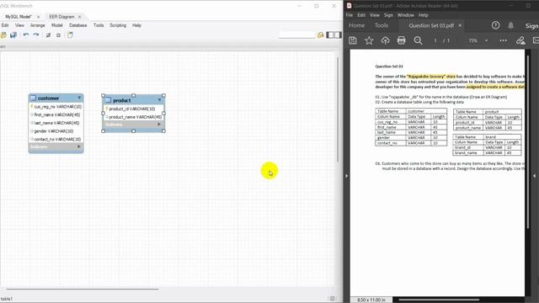Toggle the right sidebar panel view button
The height and width of the screenshot is (303, 539).
(x=338, y=35)
